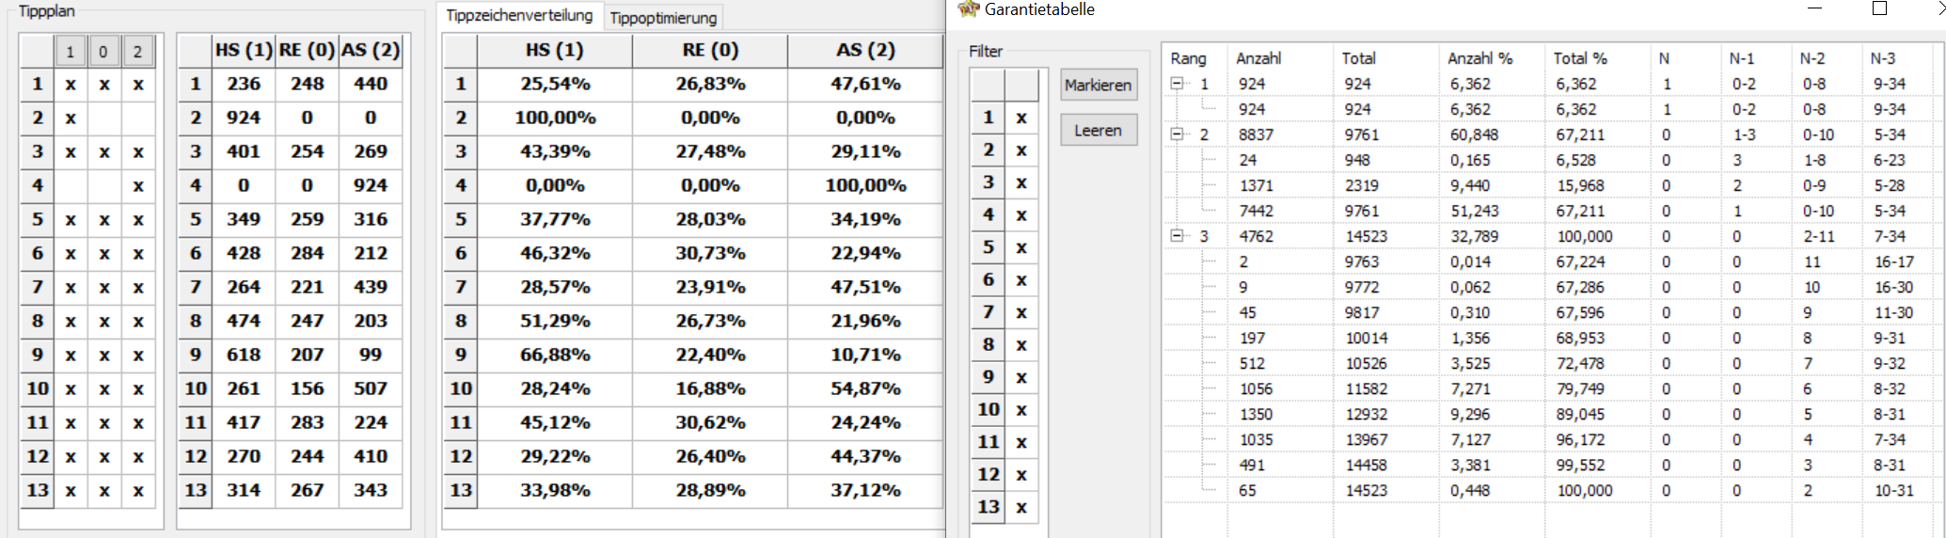
Task: Click the Tippplan column 2 header button
Action: point(137,52)
